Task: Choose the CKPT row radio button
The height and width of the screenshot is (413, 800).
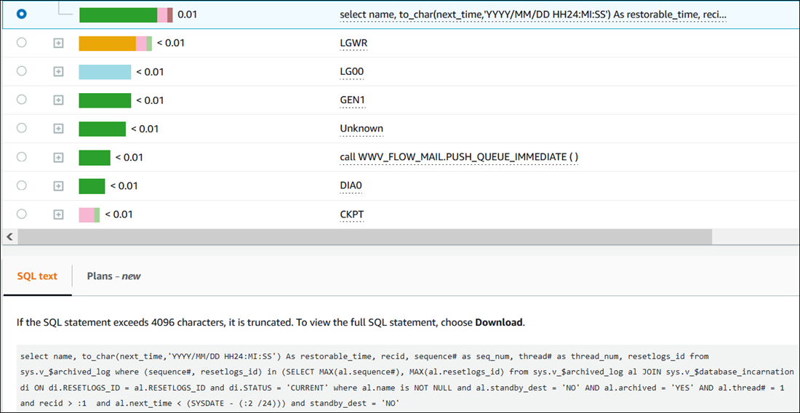Action: click(x=21, y=214)
